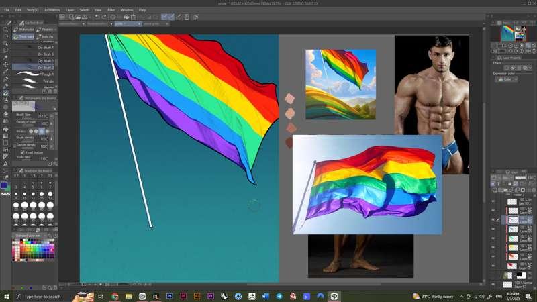Toggle second highlighted snap button in command bar
The image size is (537, 302).
coord(171,17)
